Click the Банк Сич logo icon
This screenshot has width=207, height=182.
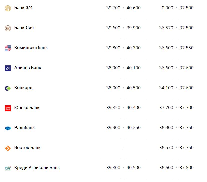click(8, 28)
